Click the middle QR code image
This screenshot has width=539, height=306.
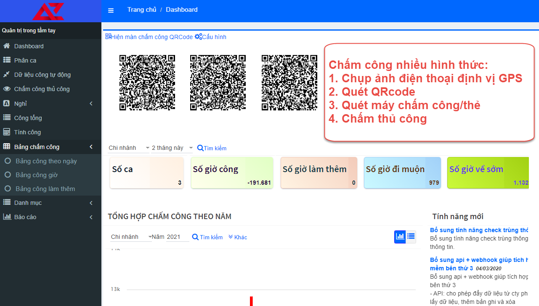pyautogui.click(x=218, y=83)
